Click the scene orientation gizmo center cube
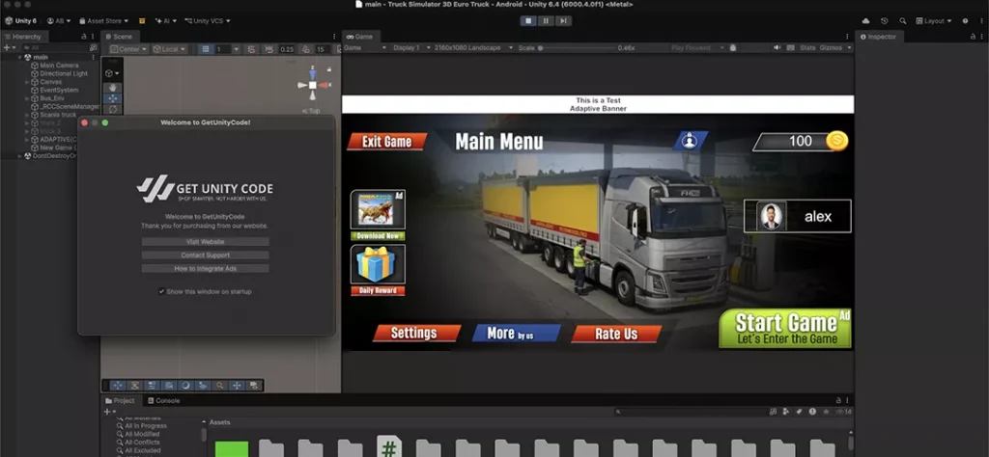Screen dimensions: 989x457 pyautogui.click(x=312, y=85)
